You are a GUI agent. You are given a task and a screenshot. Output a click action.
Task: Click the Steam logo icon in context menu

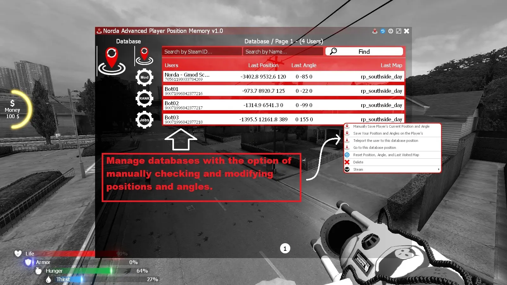(x=347, y=169)
